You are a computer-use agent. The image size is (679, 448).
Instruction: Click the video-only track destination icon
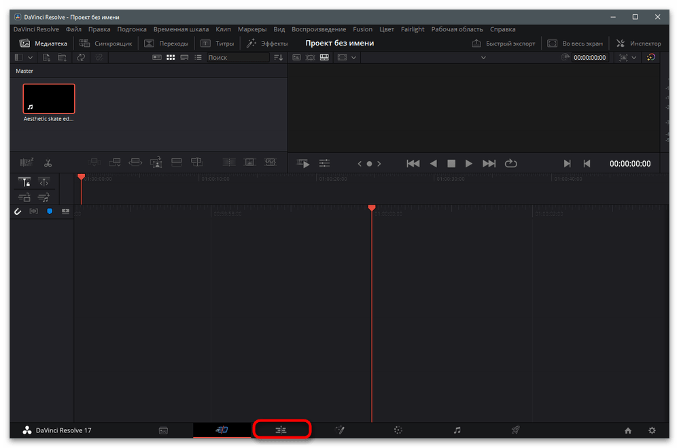(24, 198)
